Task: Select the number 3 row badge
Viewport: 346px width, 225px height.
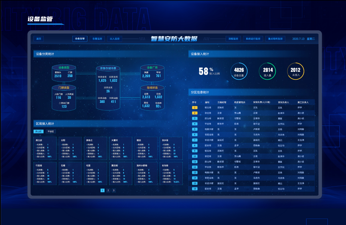Action: tap(195, 118)
